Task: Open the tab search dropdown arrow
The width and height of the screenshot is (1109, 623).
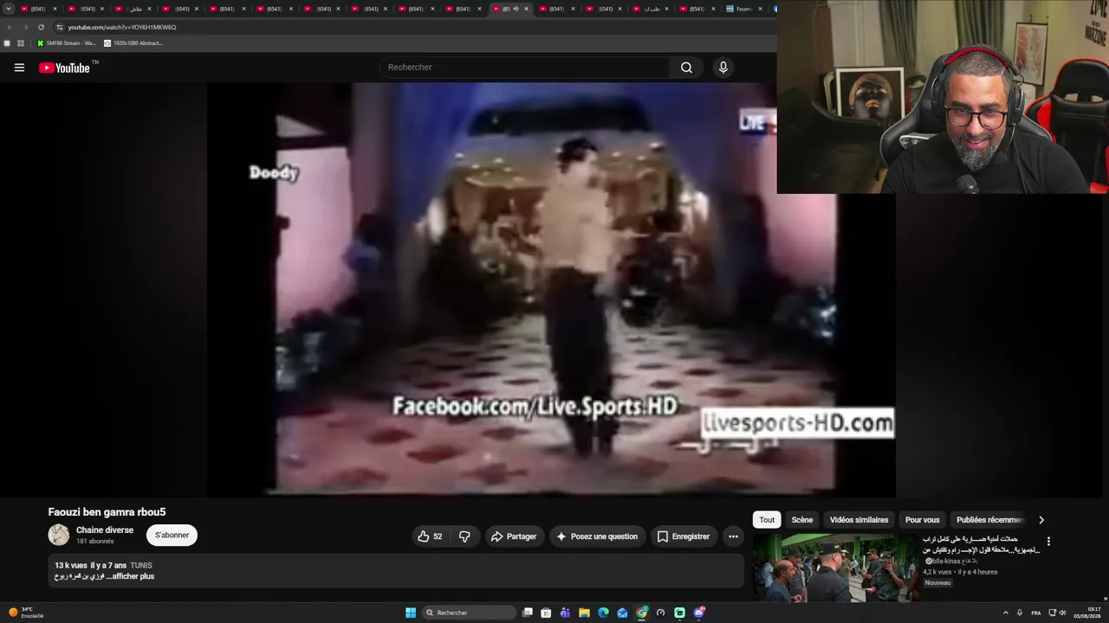Action: 9,9
